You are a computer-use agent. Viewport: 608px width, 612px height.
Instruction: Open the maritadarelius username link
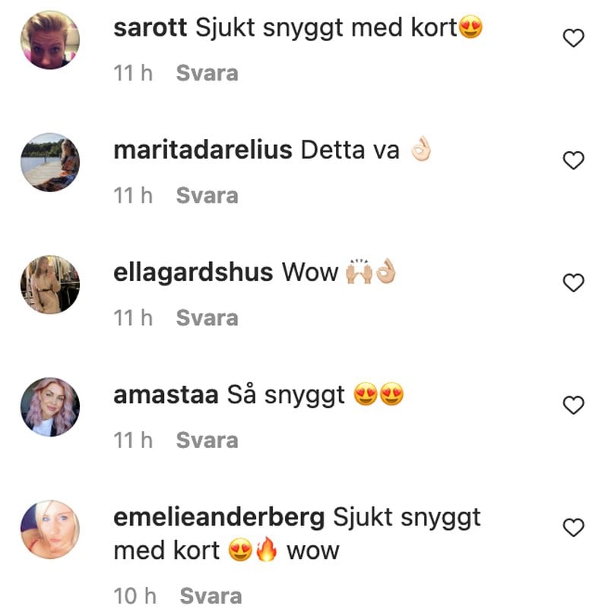tap(203, 150)
